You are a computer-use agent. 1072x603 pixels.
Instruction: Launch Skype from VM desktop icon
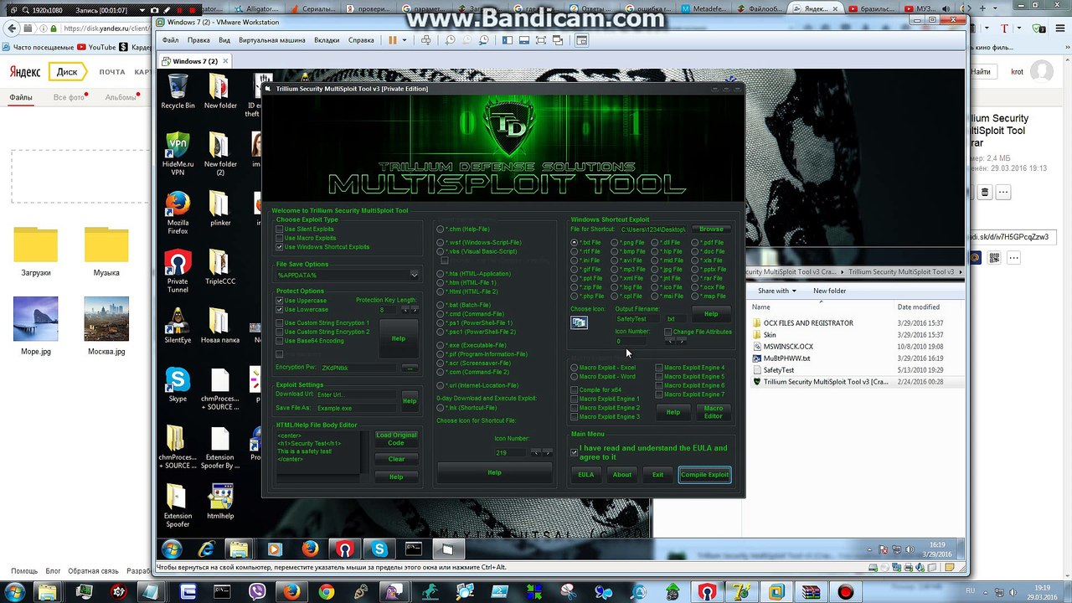[178, 384]
